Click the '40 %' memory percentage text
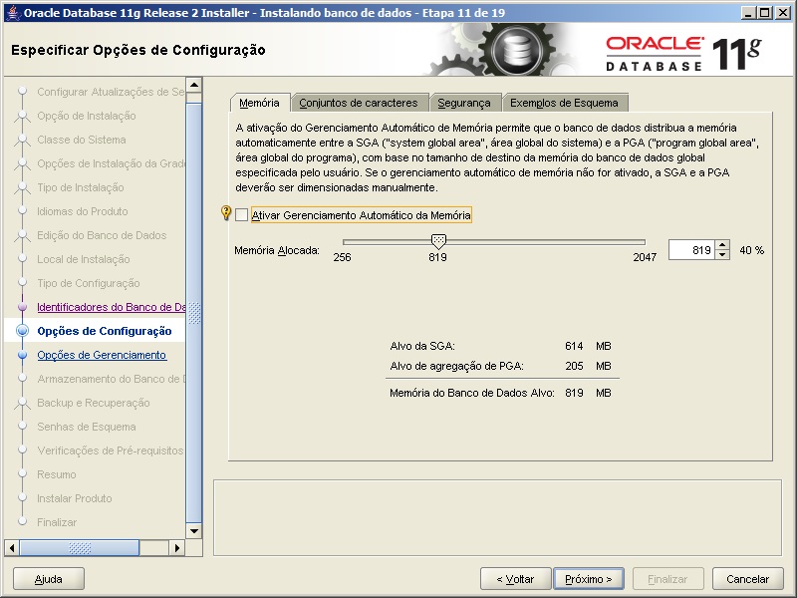797x598 pixels. [752, 250]
